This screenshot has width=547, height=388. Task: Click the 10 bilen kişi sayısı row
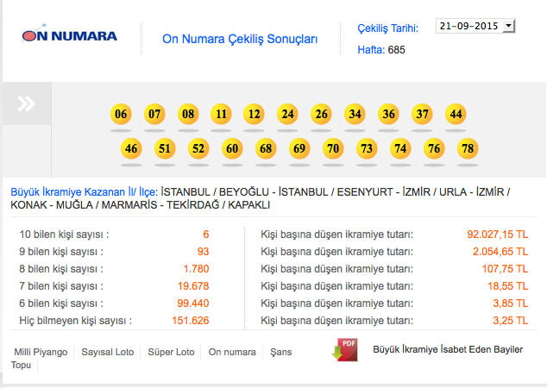pyautogui.click(x=114, y=235)
